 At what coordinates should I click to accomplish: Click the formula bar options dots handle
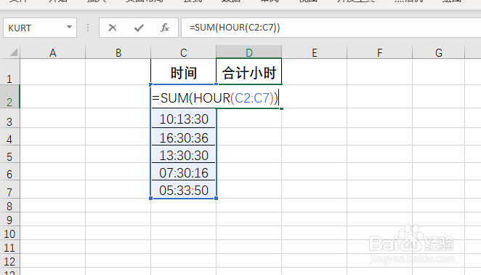88,28
